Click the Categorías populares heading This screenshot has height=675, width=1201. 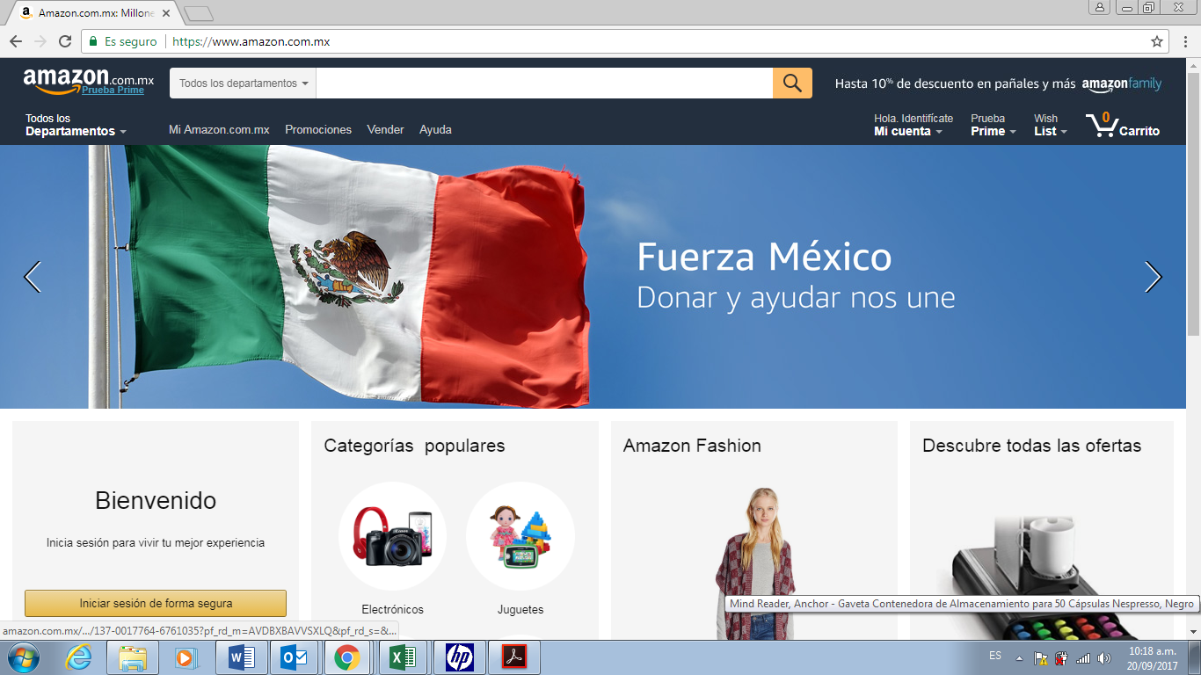[x=414, y=446]
